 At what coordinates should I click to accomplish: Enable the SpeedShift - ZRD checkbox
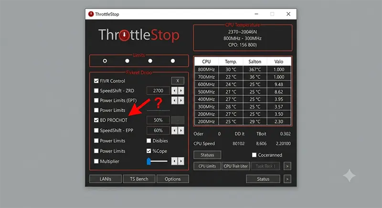[x=96, y=91]
